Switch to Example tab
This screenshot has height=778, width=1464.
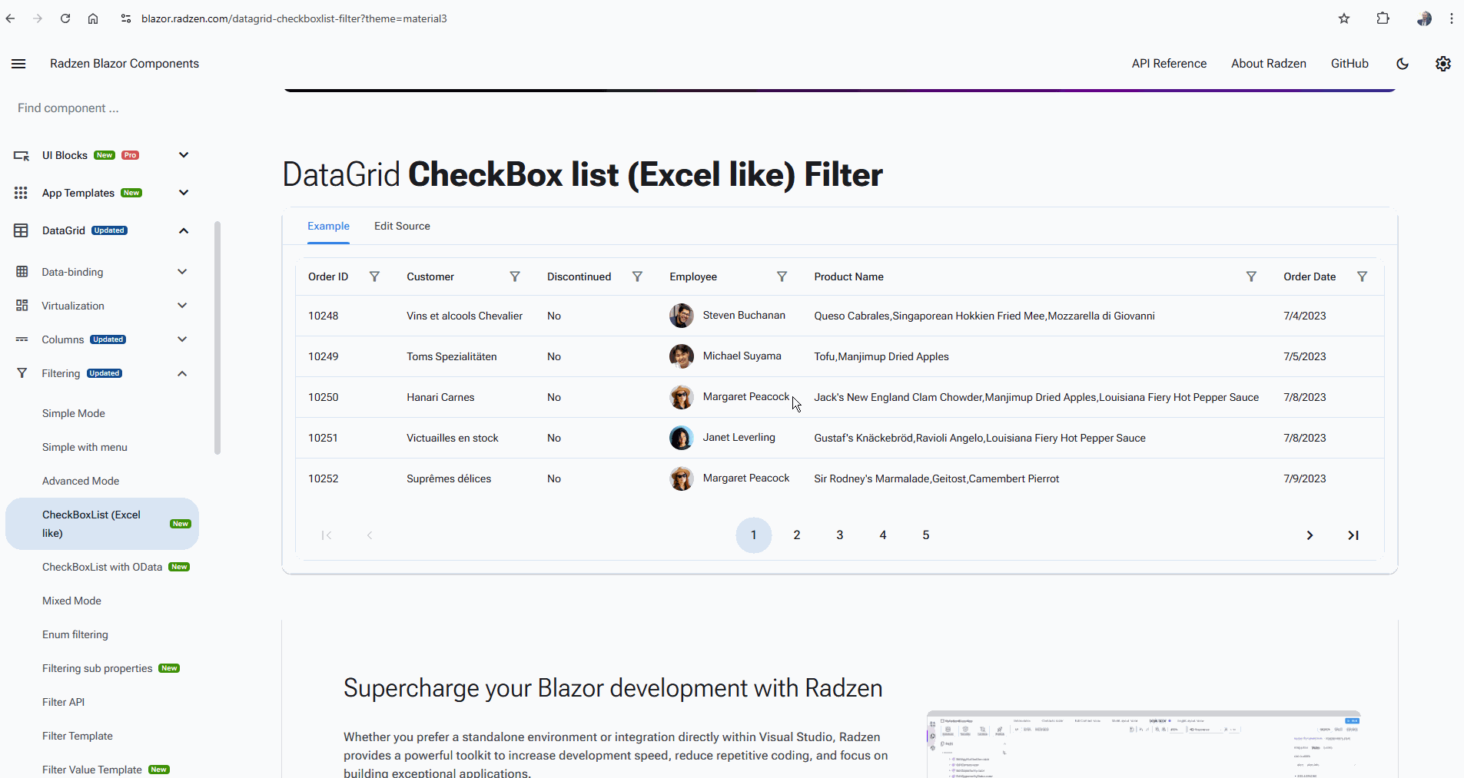(x=328, y=226)
